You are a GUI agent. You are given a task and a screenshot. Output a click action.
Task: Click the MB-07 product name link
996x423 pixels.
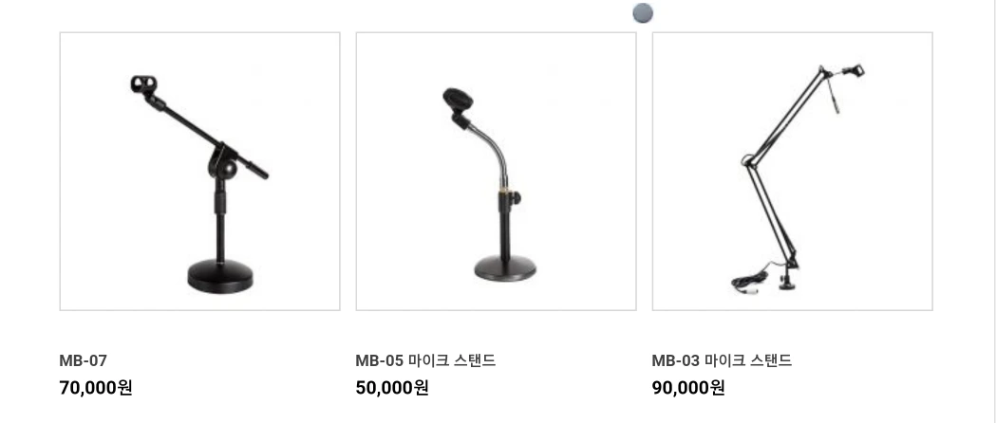click(84, 360)
